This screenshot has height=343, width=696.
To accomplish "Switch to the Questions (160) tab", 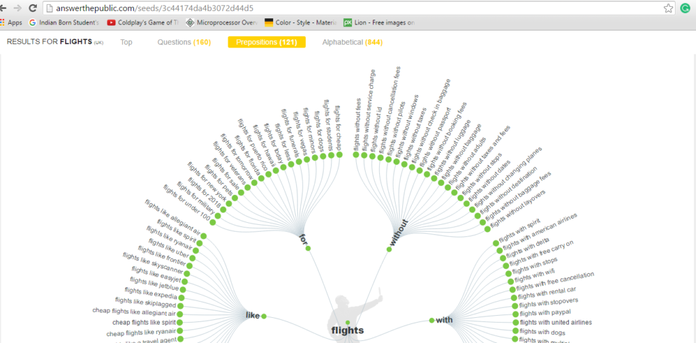I will (184, 42).
